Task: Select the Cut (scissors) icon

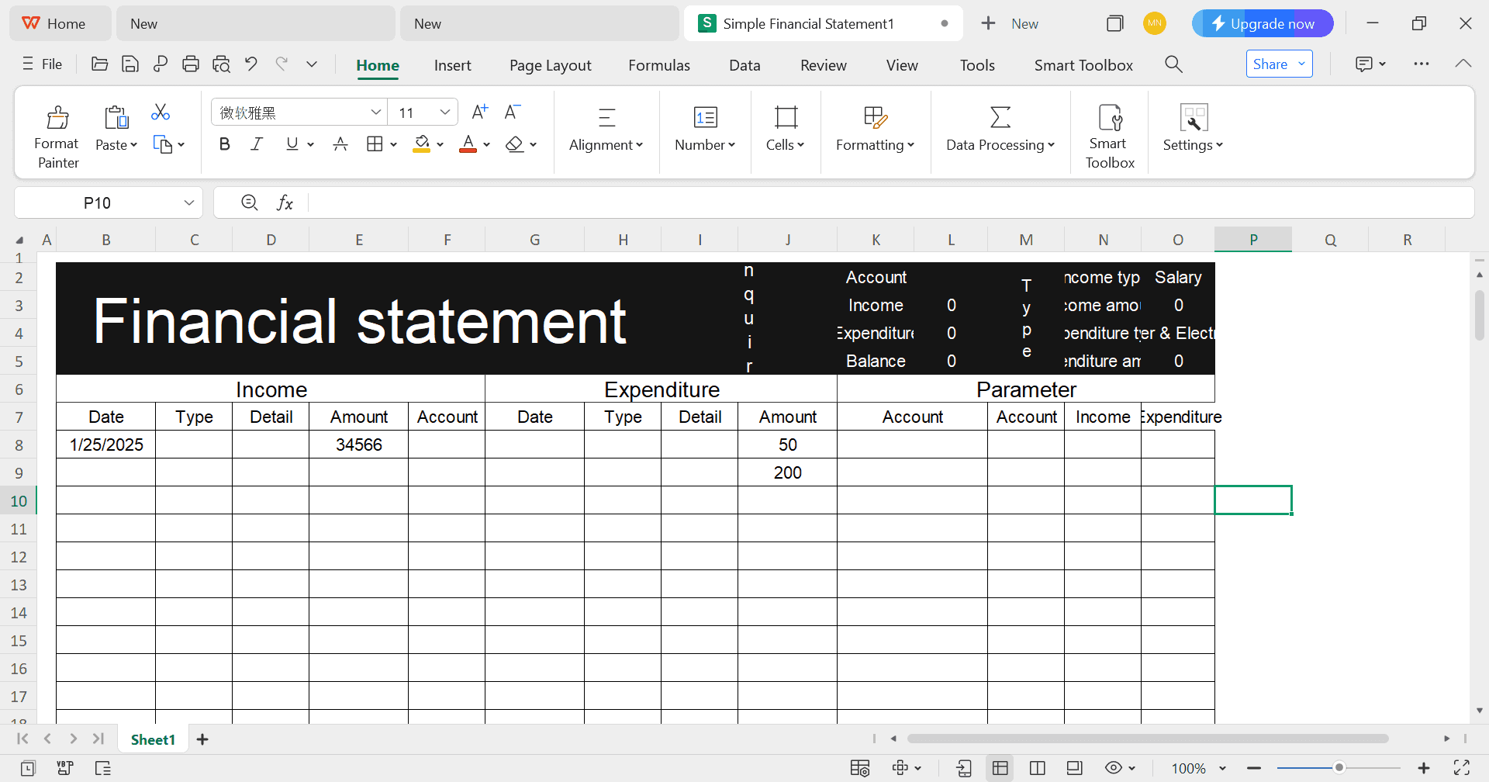Action: tap(161, 112)
